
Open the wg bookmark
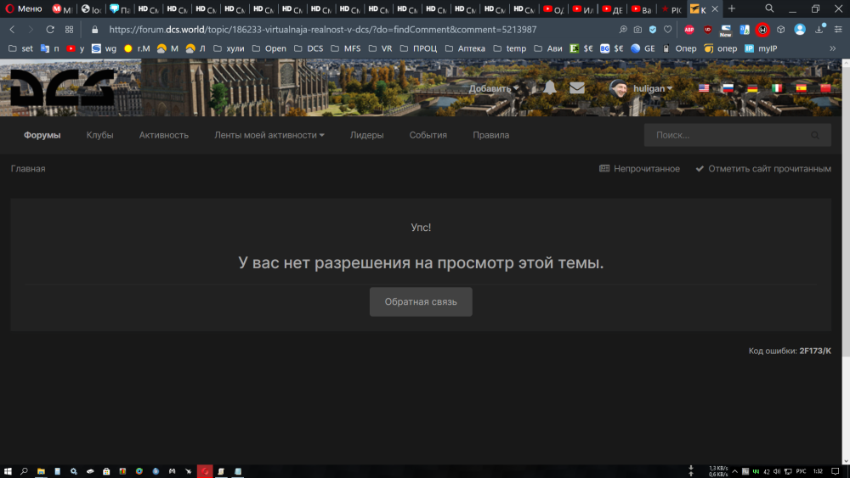[104, 48]
